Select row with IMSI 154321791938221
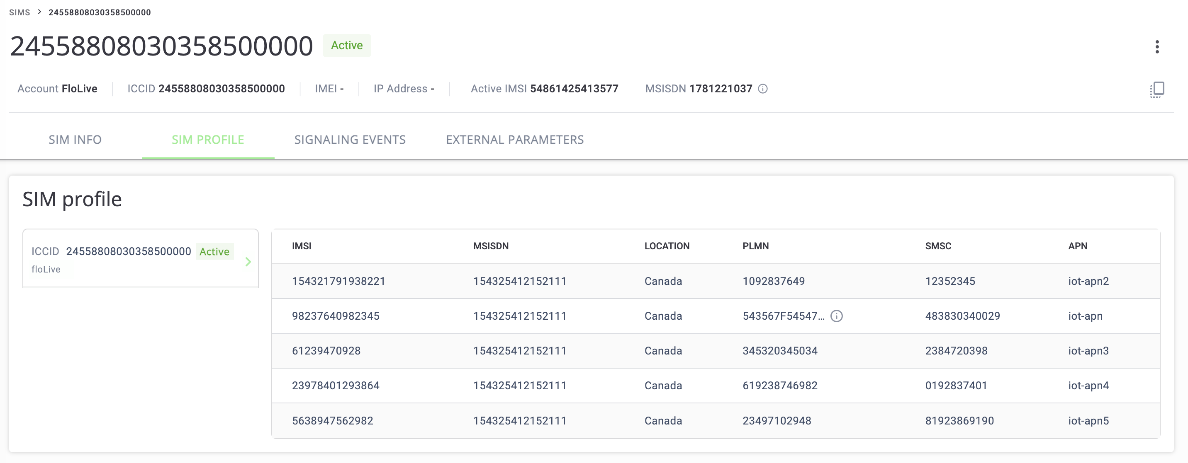The height and width of the screenshot is (463, 1188). coord(338,281)
